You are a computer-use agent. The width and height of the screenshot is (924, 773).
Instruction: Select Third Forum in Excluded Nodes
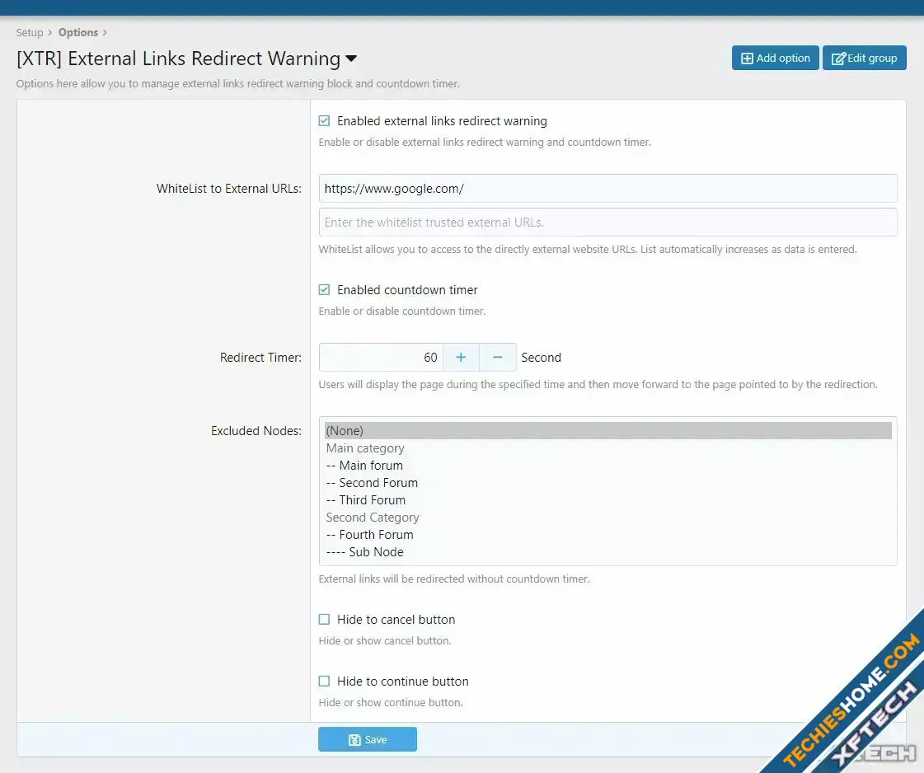607,500
